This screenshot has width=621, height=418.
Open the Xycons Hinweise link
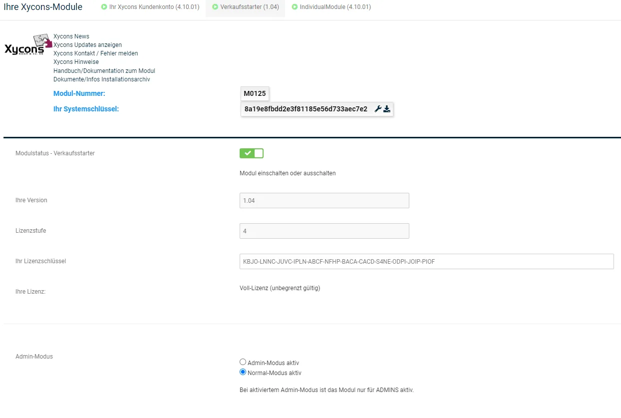click(76, 62)
